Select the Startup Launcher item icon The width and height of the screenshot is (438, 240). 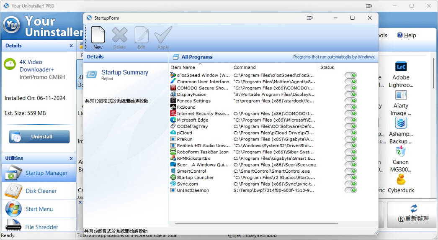pyautogui.click(x=173, y=177)
